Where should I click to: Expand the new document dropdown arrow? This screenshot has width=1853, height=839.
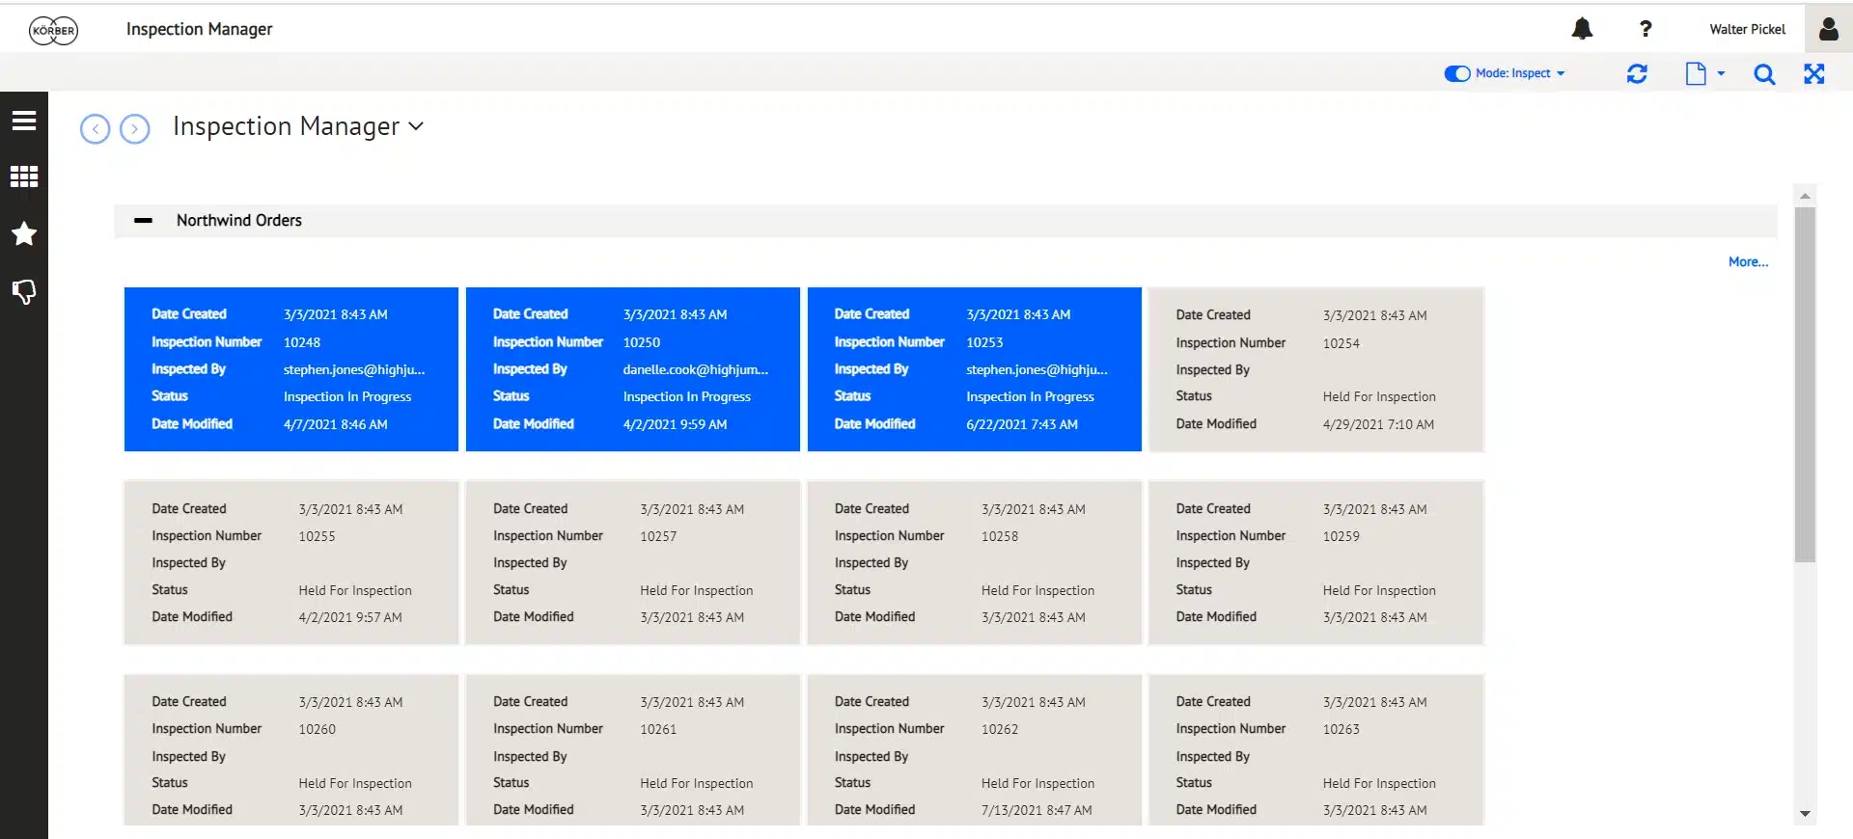tap(1721, 73)
